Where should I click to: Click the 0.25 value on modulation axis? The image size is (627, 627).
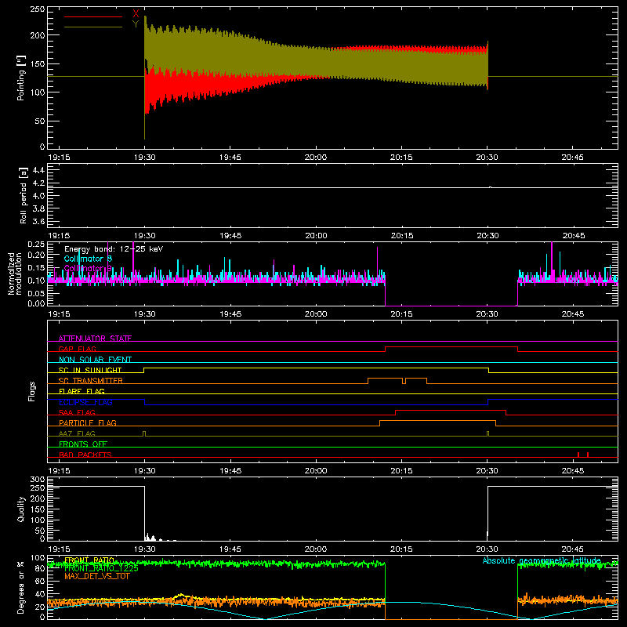(37, 244)
